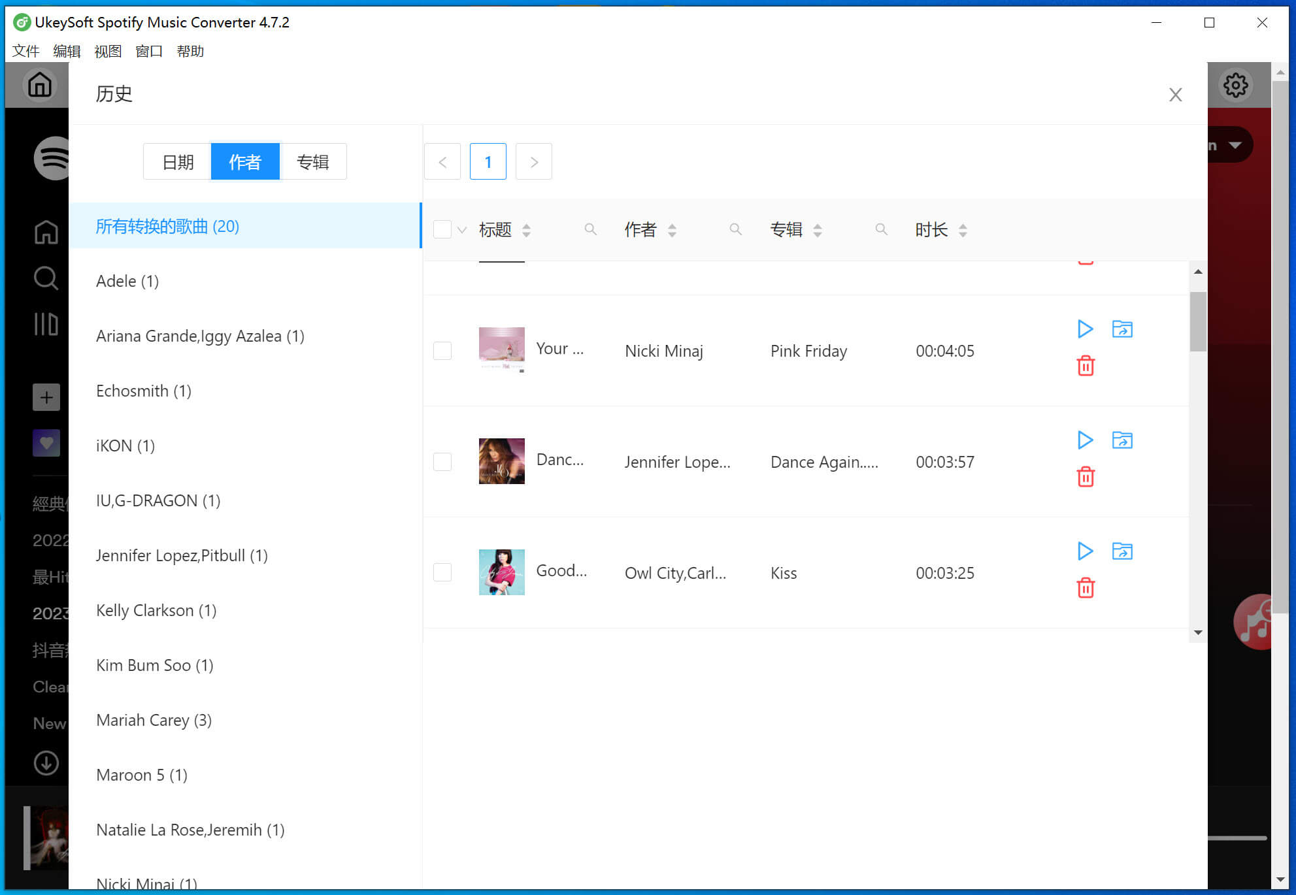The width and height of the screenshot is (1296, 895).
Task: Expand the selection dropdown beside header checkbox
Action: [462, 230]
